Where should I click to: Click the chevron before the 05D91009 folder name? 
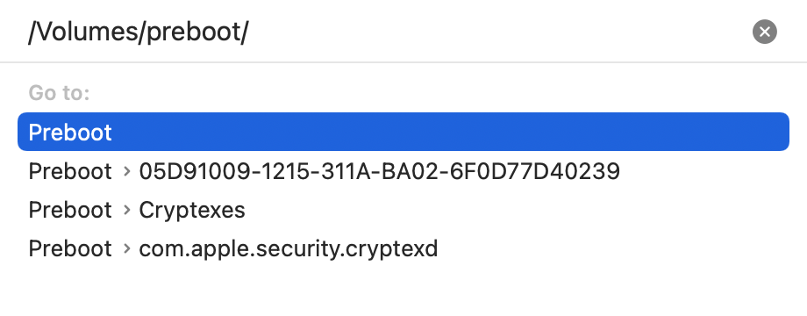(x=126, y=171)
